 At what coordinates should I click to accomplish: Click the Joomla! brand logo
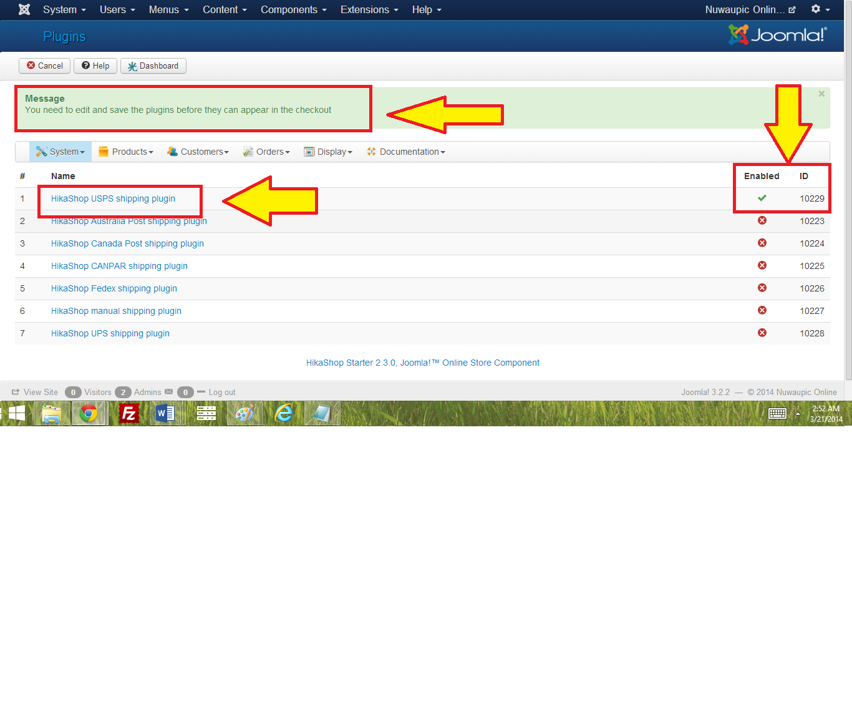click(x=778, y=35)
